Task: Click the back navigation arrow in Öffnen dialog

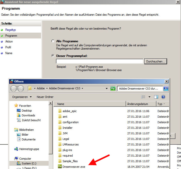Action: pyautogui.click(x=14, y=89)
